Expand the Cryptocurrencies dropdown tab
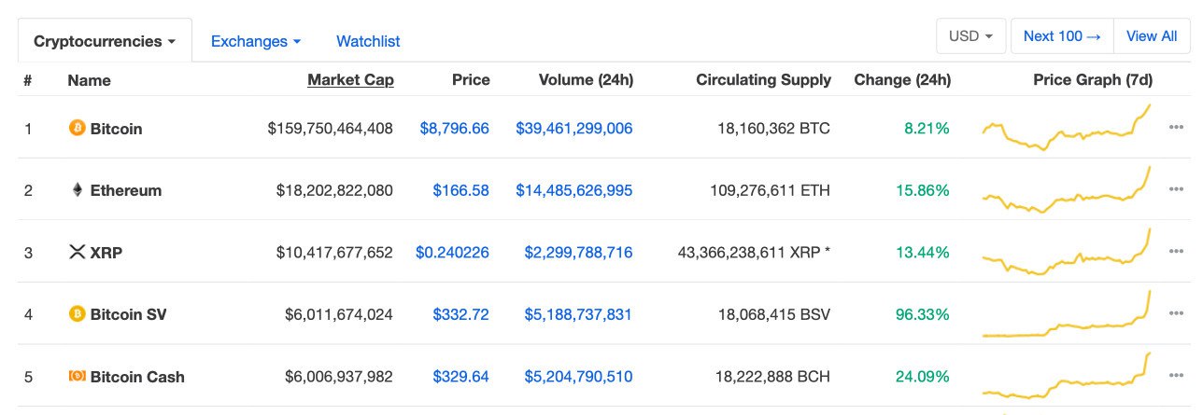Screen dimensions: 1203x415 point(105,41)
